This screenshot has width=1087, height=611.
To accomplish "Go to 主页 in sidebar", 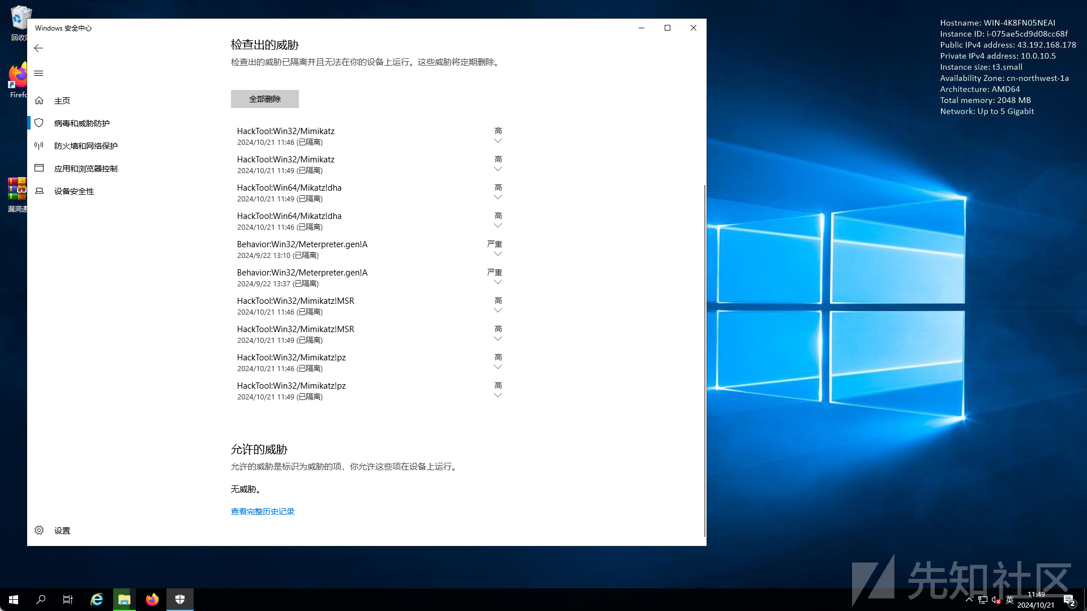I will (62, 101).
